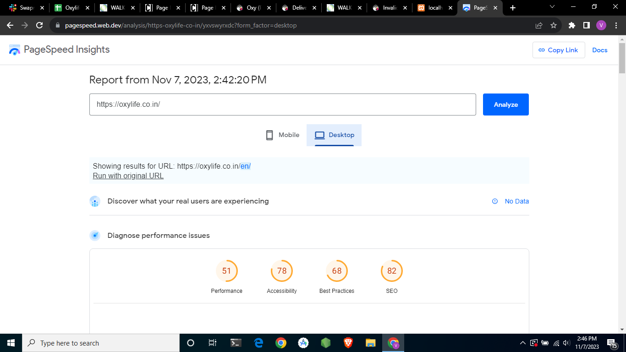
Task: Toggle the Chrome side panel icon
Action: [x=586, y=25]
